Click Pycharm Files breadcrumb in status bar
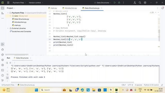This screenshot has width=165, height=93. click(8, 85)
